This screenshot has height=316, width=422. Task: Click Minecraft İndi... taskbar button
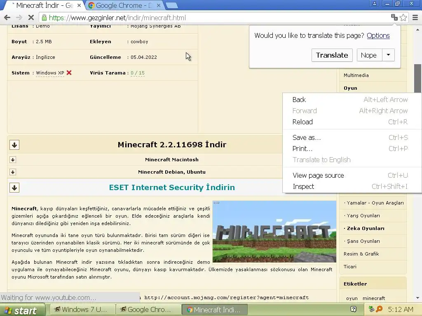pos(214,309)
